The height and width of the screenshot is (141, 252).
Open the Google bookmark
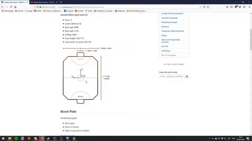point(29,11)
